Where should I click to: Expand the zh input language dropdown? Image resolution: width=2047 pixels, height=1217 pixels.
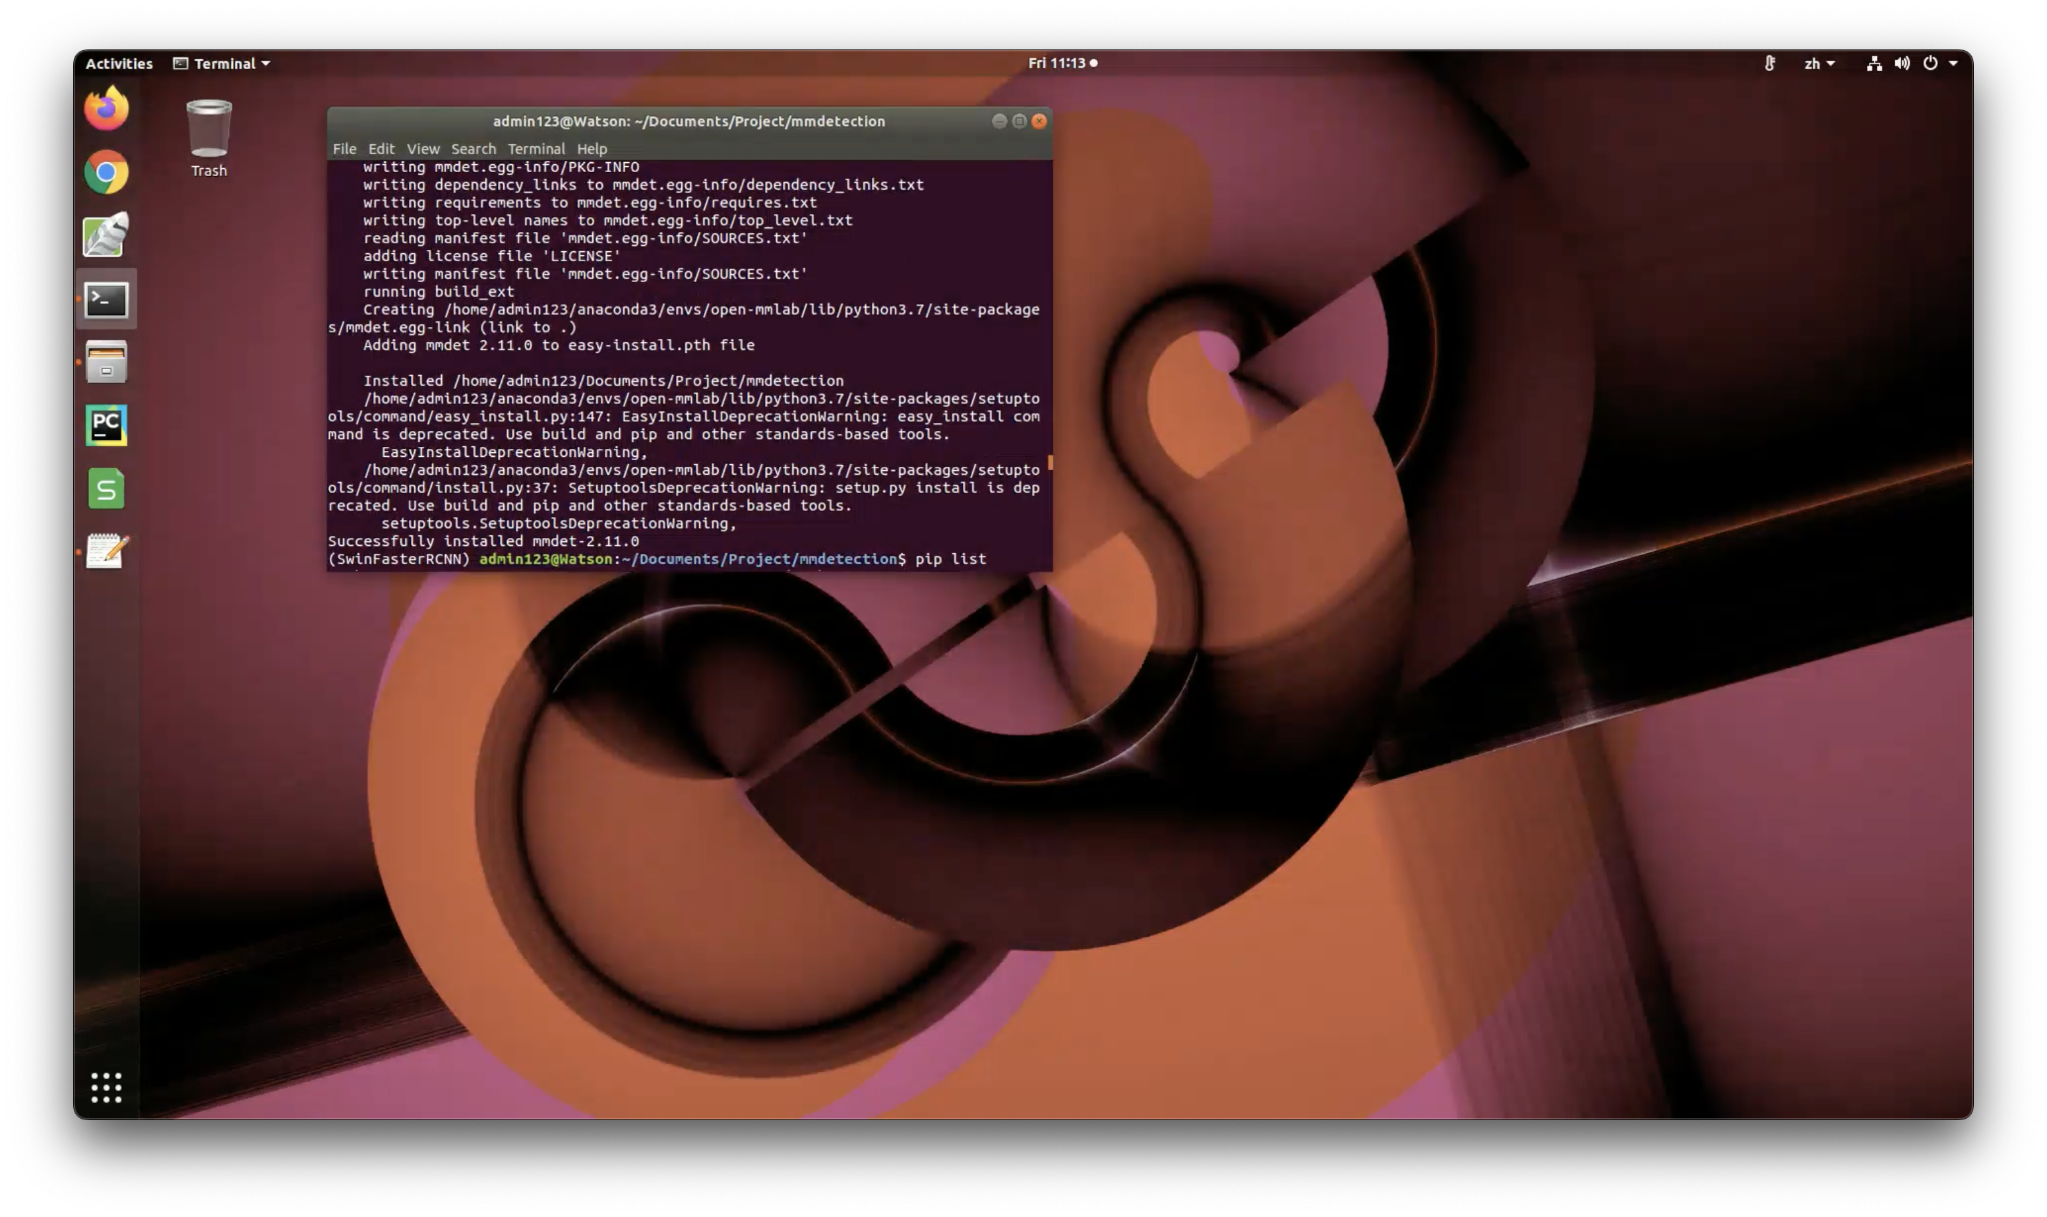click(1819, 63)
